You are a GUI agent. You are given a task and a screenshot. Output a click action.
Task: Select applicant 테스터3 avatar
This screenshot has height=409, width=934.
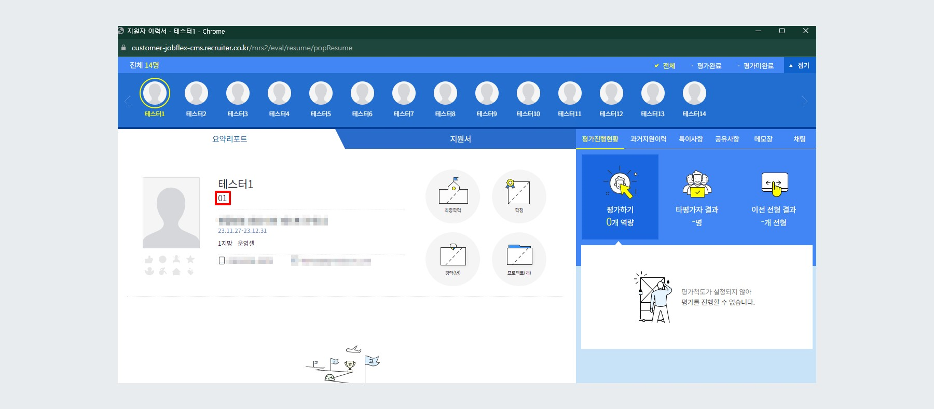click(x=238, y=93)
